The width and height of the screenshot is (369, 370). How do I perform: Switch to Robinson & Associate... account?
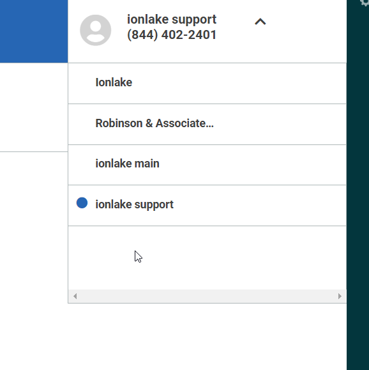(x=207, y=124)
